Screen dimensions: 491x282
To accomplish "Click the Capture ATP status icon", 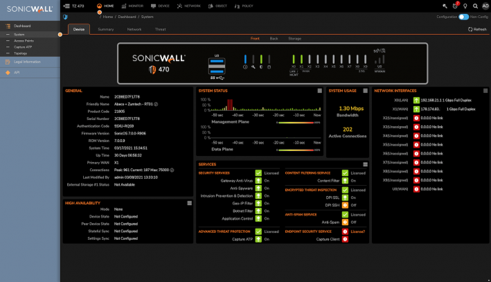I will 258,239.
